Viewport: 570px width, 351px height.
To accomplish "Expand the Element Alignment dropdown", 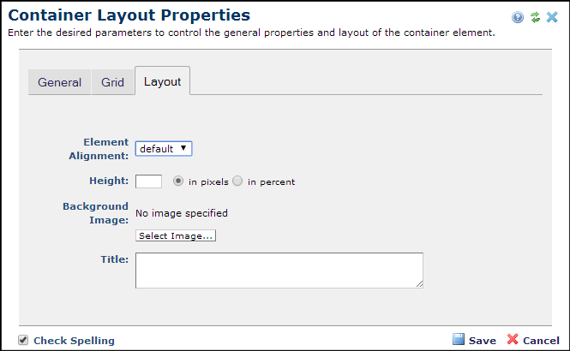I will click(x=164, y=149).
